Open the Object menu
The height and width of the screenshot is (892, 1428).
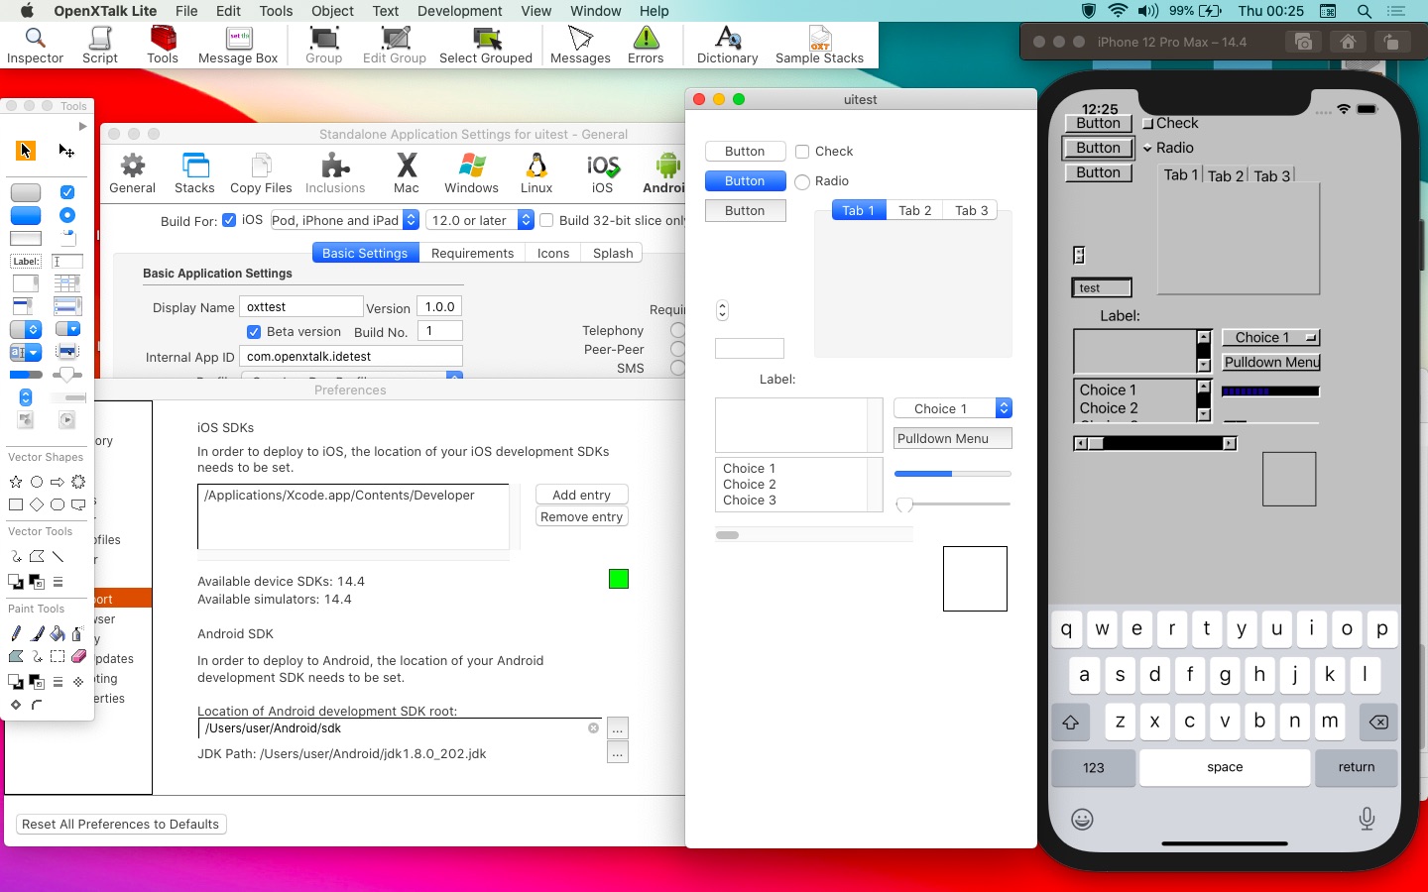coord(332,11)
